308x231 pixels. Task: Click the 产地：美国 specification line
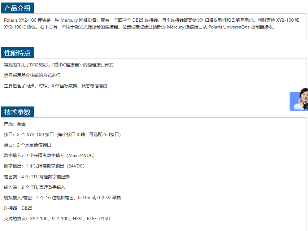pos(15,124)
